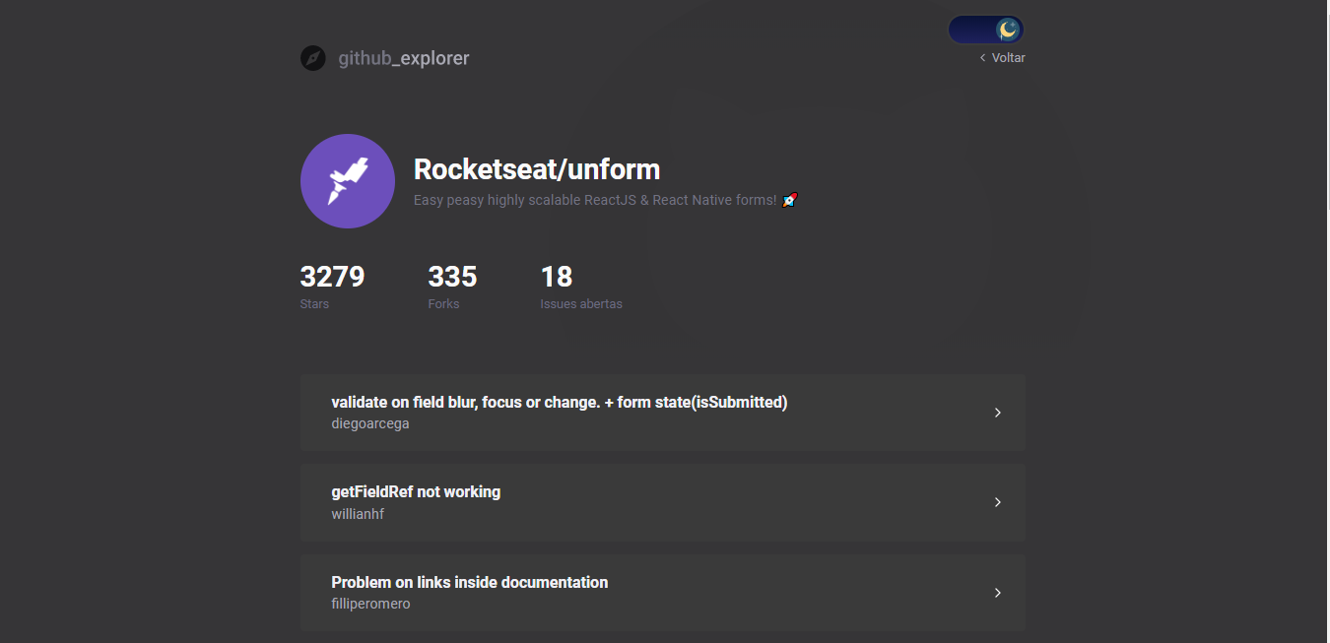Click the Rocketseat/unform repository title
Screen dimensions: 1330x643
537,169
